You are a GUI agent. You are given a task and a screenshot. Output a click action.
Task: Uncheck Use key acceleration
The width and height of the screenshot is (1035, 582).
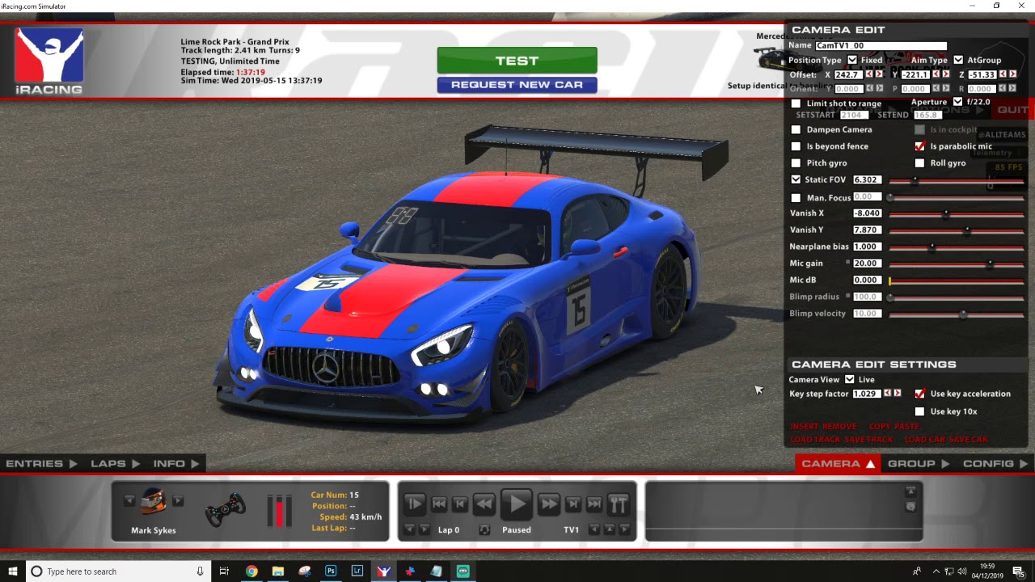coord(919,394)
